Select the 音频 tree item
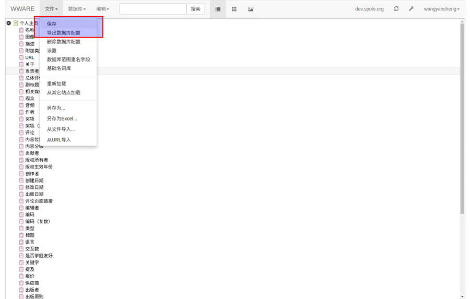The height and width of the screenshot is (299, 470). coord(30,105)
